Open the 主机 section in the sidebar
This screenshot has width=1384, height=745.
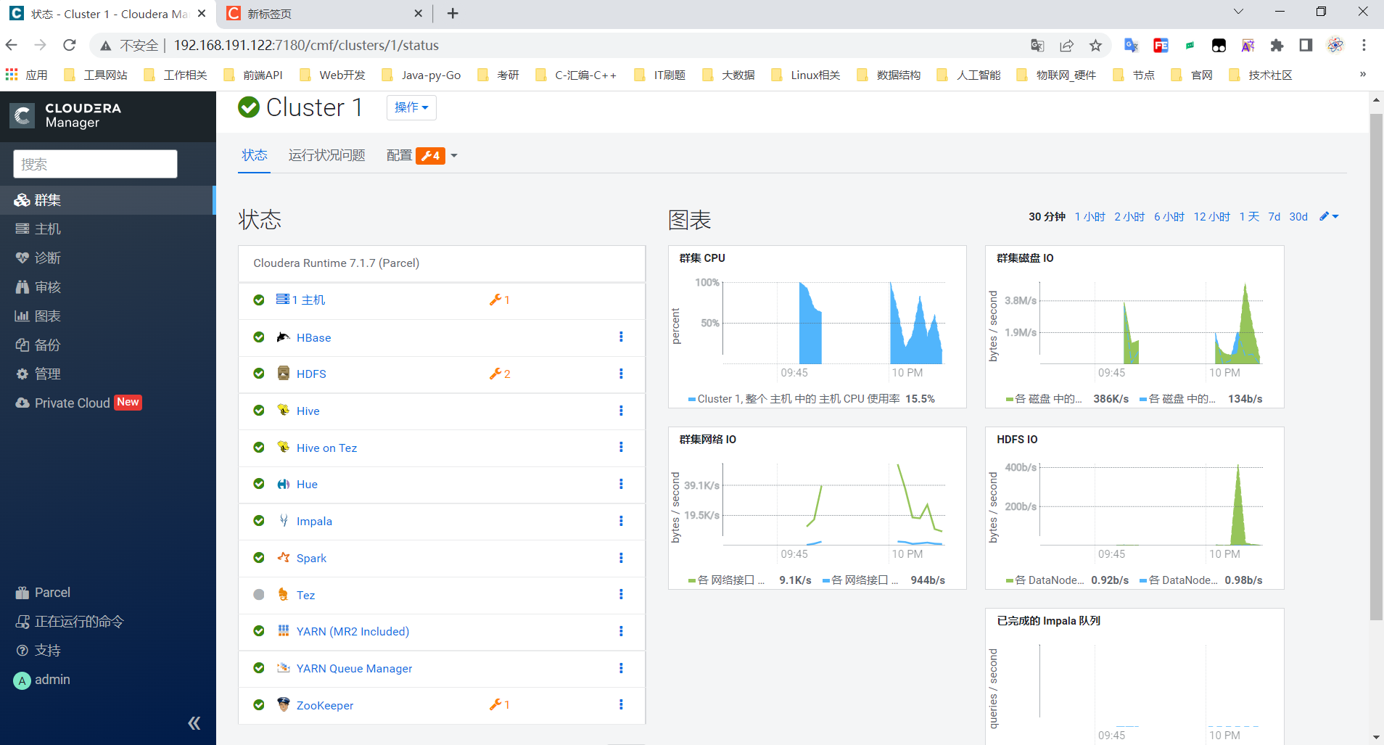pos(47,229)
